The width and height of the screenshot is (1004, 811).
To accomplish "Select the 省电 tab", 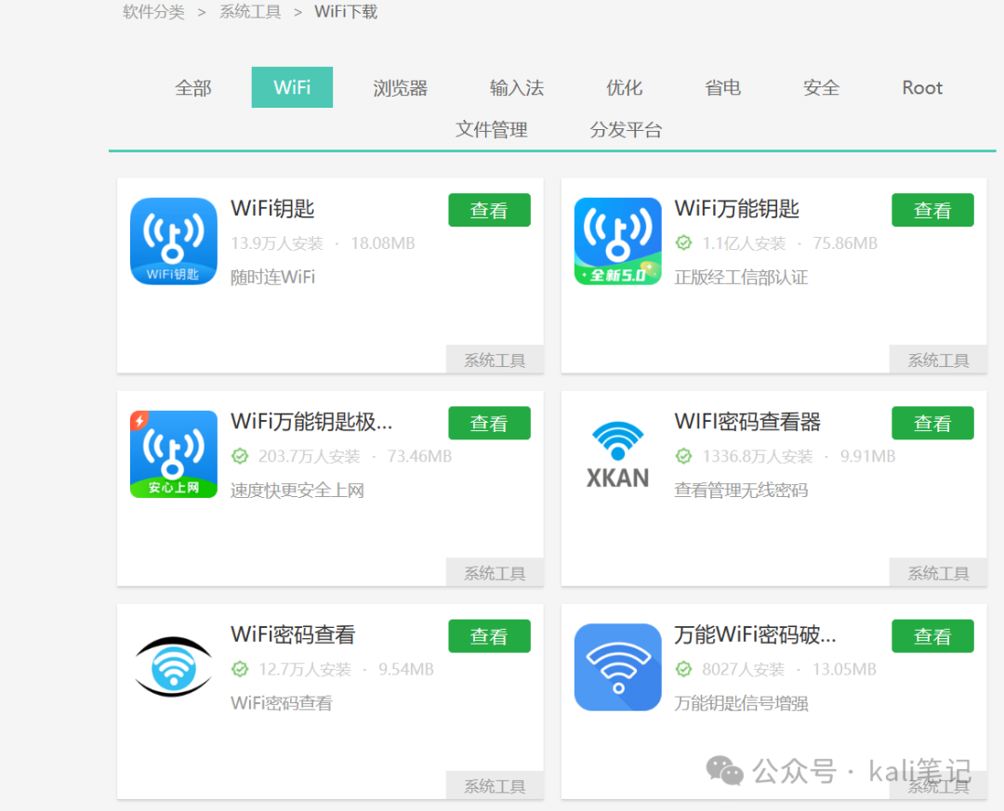I will coord(722,87).
